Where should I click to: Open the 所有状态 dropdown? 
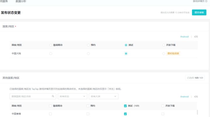(x=72, y=96)
